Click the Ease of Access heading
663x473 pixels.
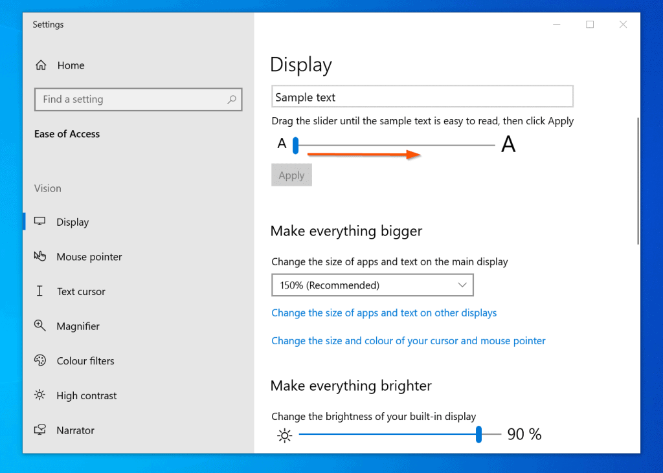click(x=67, y=134)
